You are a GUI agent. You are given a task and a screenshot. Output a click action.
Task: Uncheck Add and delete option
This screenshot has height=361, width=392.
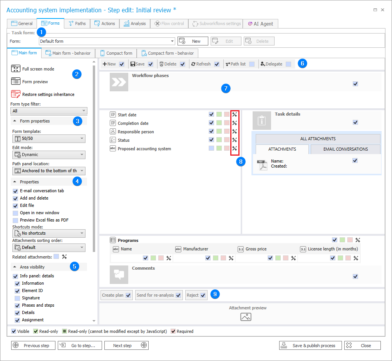pos(15,198)
